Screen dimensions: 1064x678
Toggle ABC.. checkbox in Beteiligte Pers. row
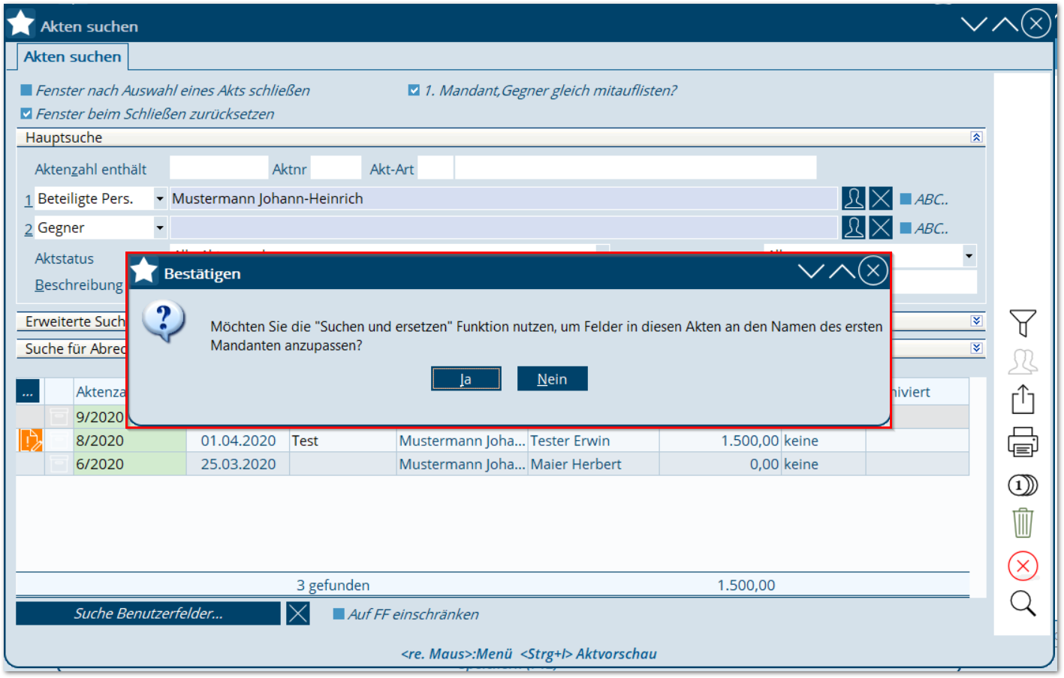pyautogui.click(x=906, y=199)
